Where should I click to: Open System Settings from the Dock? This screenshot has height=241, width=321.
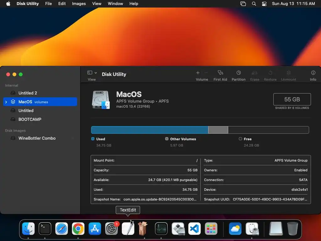111,228
